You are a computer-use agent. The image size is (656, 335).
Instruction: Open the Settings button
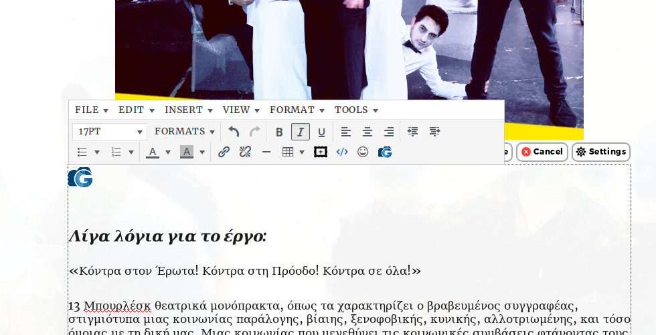pyautogui.click(x=600, y=152)
